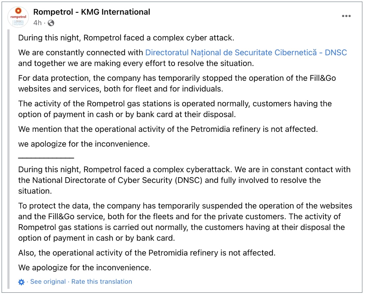This screenshot has width=365, height=295.
Task: Open the post's three-dot options menu
Action: click(346, 16)
